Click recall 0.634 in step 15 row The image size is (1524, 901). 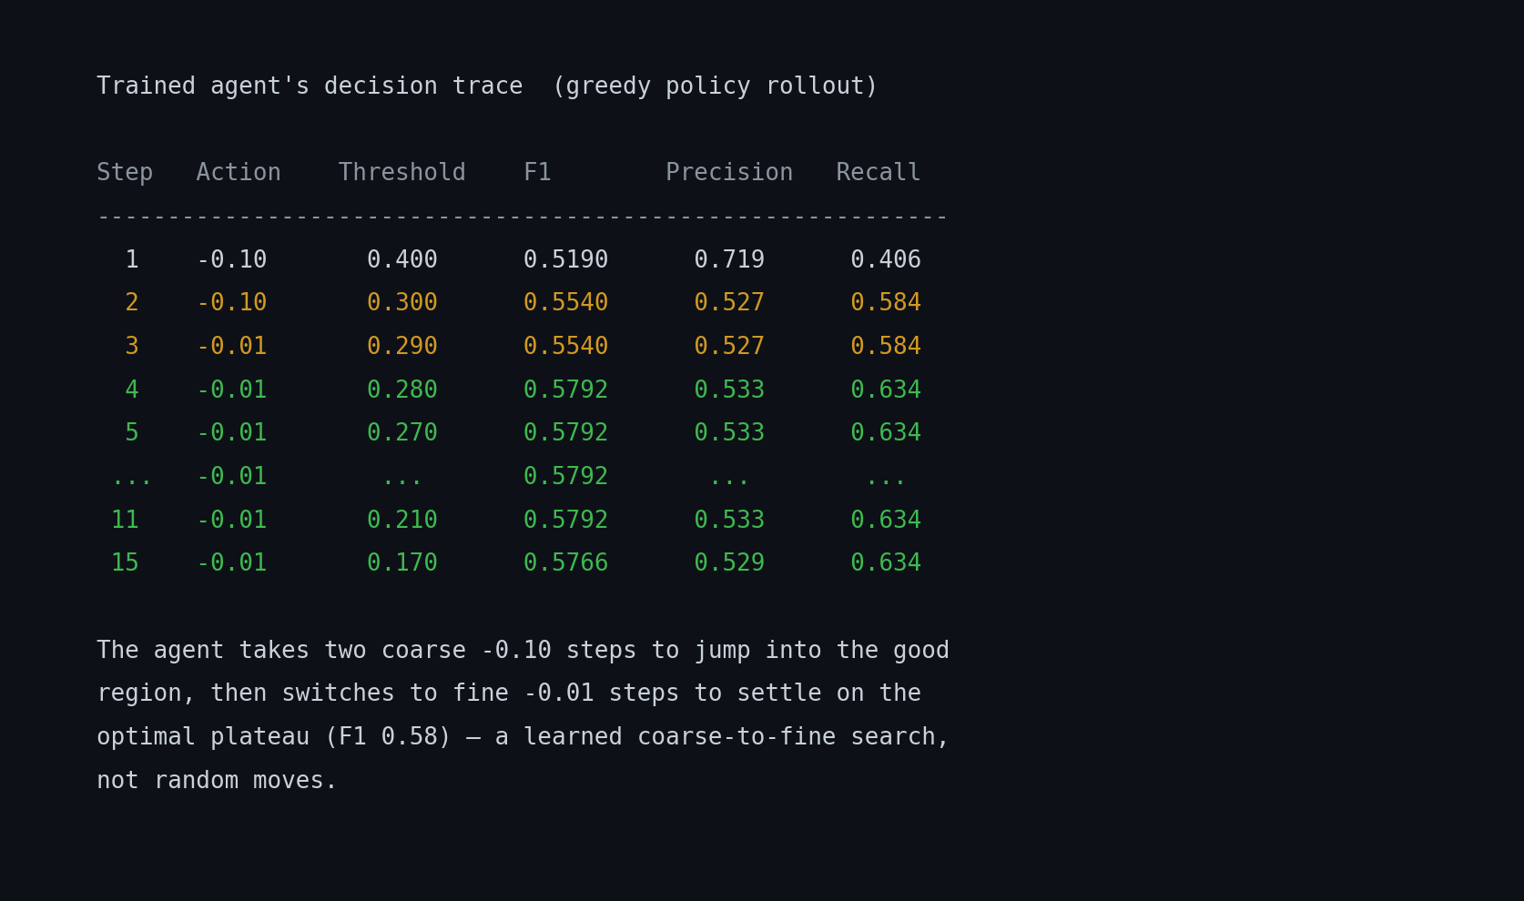(886, 563)
